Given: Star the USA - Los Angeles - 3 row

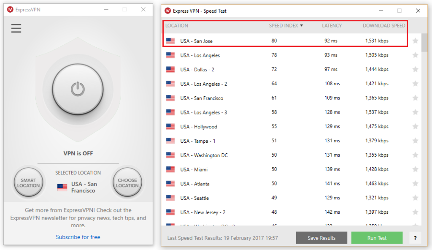Looking at the screenshot, I should [415, 112].
